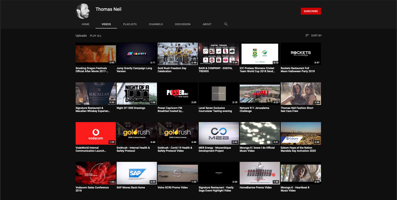Viewport: 397px width, 200px height.
Task: Open the HomeBarrow Promo Video title link
Action: (255, 187)
